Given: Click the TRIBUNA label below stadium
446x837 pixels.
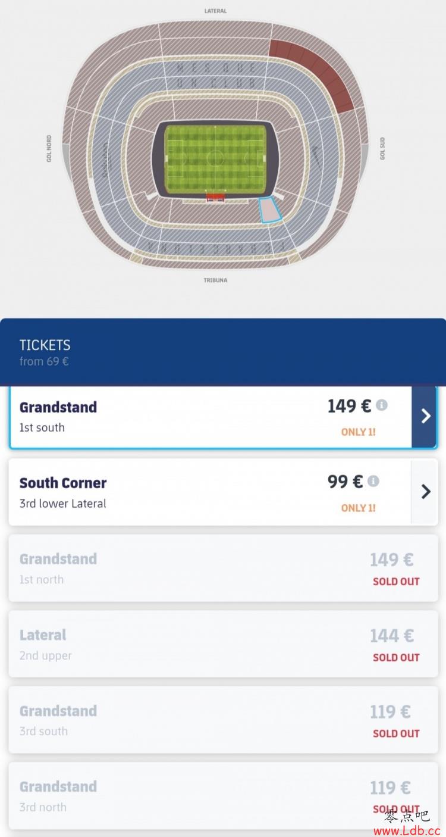Looking at the screenshot, I should coord(215,280).
